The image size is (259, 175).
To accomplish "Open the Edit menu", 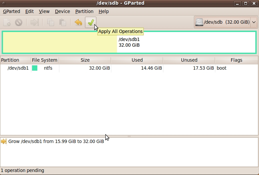I will [30, 11].
